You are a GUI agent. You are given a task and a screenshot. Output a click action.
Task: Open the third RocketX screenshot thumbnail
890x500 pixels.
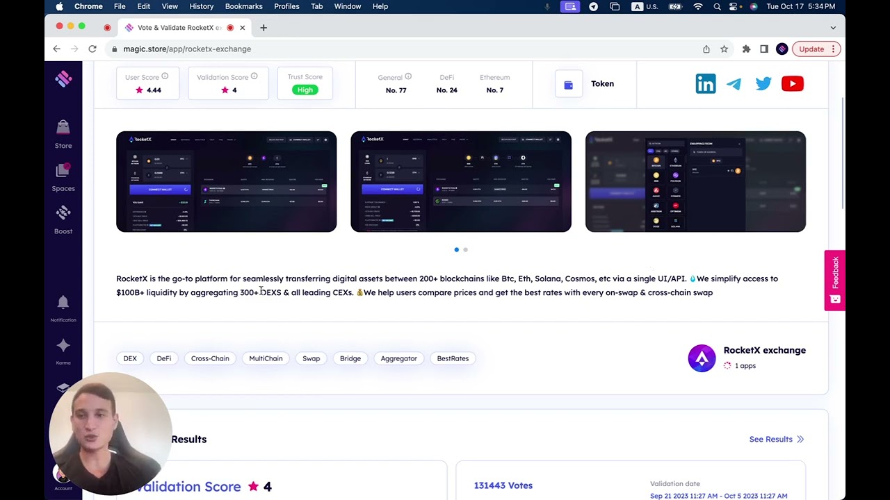click(x=695, y=181)
